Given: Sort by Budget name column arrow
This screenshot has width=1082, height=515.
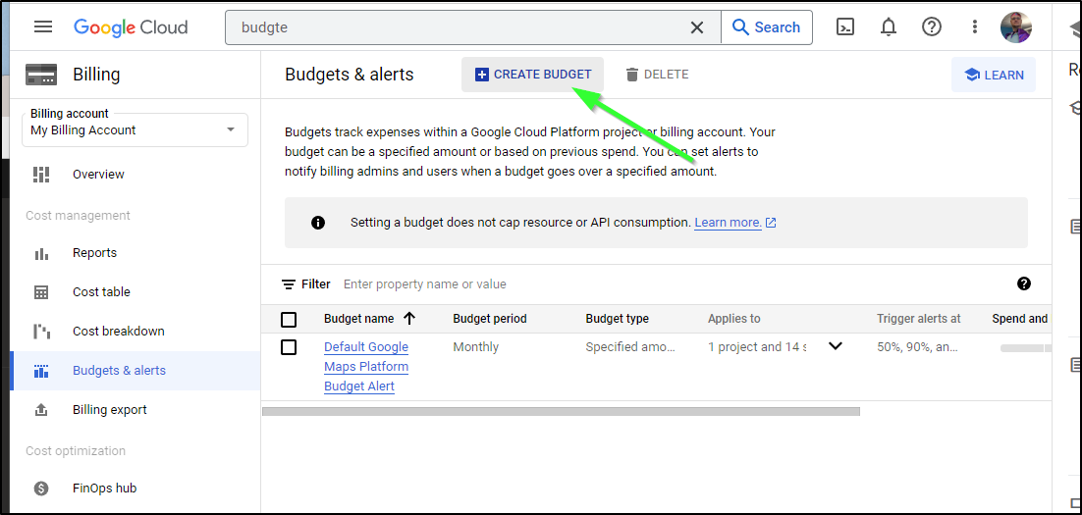Looking at the screenshot, I should [x=409, y=319].
